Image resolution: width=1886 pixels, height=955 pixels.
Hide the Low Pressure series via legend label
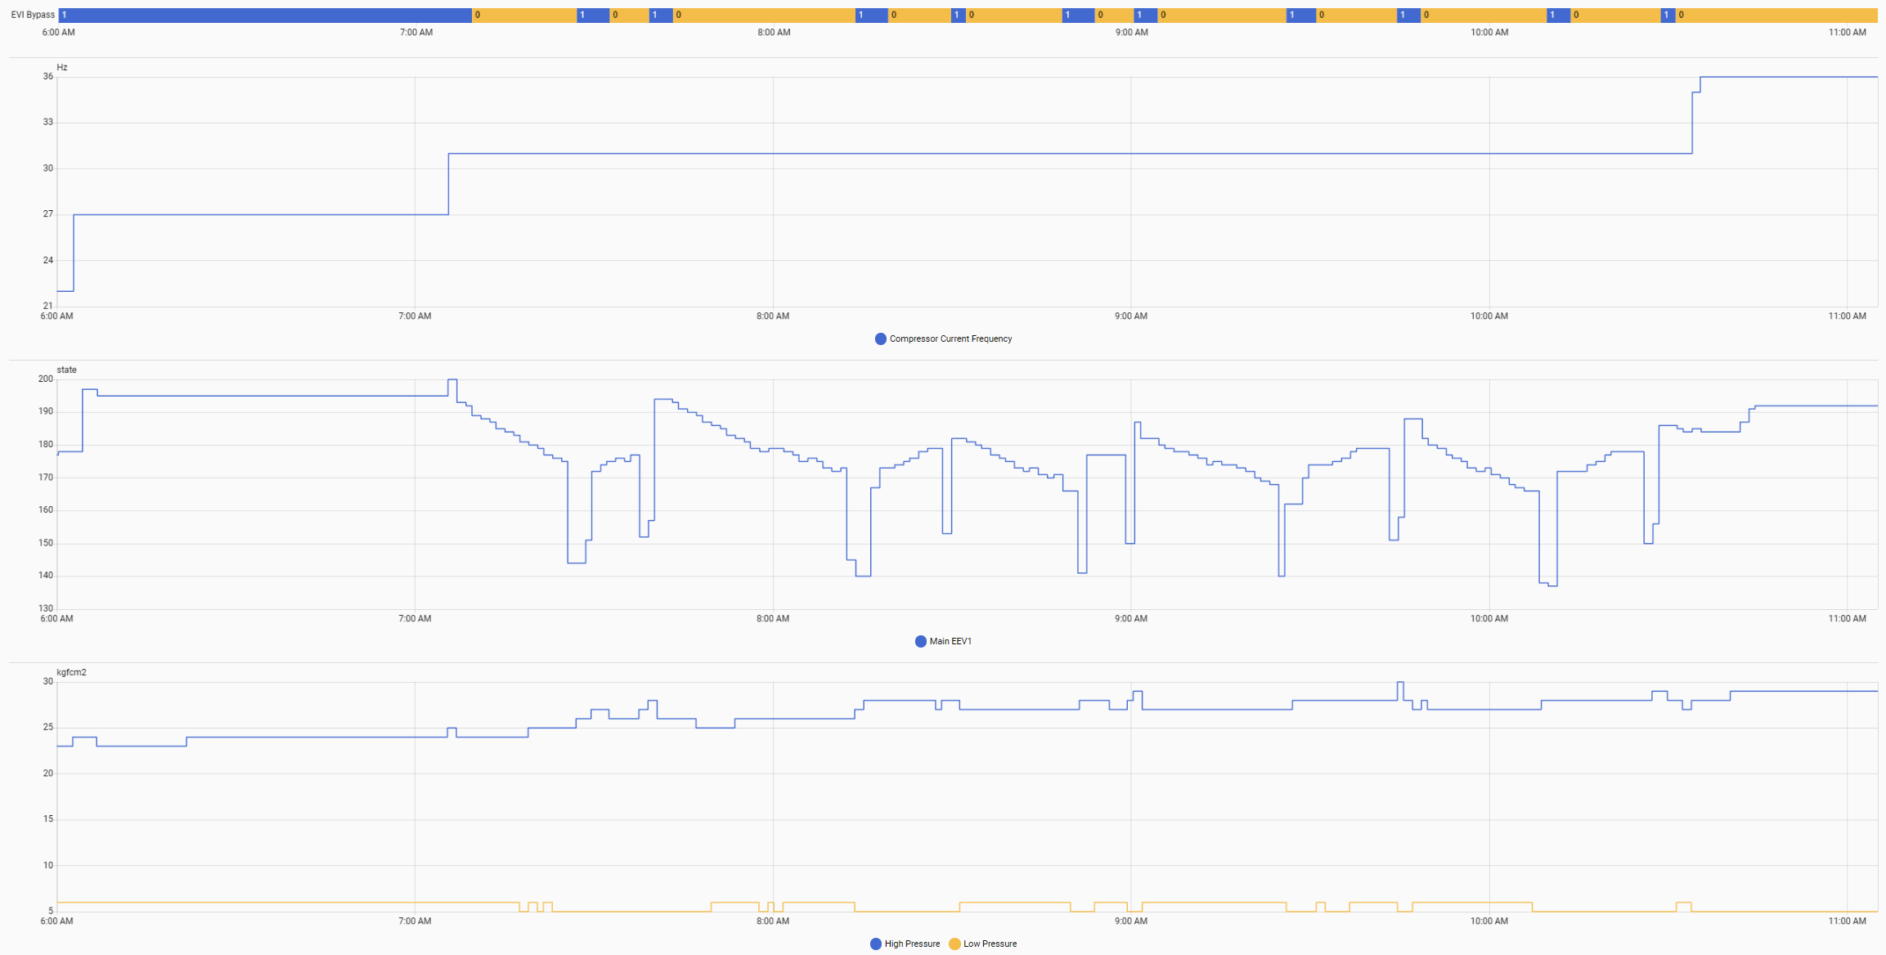(x=990, y=944)
